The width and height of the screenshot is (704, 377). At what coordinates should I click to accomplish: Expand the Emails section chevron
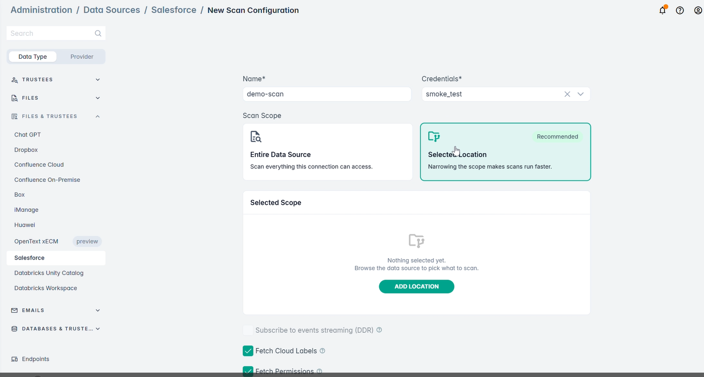(x=98, y=310)
